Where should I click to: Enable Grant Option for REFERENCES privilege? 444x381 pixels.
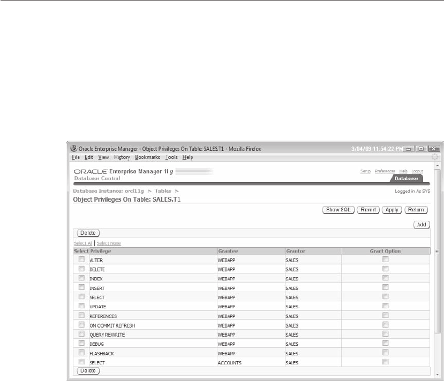386,315
